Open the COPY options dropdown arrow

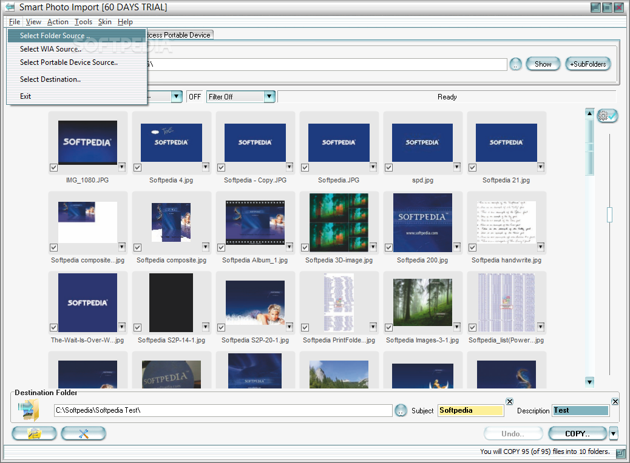(x=613, y=433)
